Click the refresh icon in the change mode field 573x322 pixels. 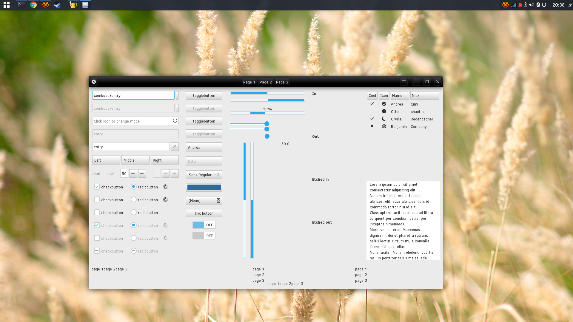[175, 121]
